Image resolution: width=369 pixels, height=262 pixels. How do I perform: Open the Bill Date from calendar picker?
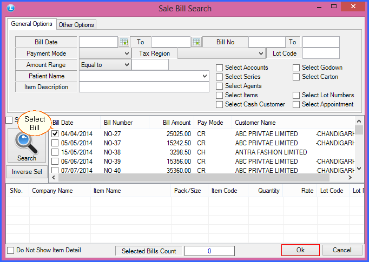coord(124,42)
